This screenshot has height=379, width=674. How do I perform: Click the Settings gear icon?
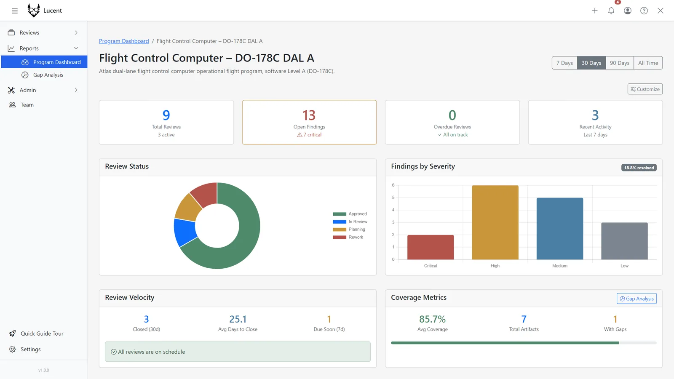[12, 350]
